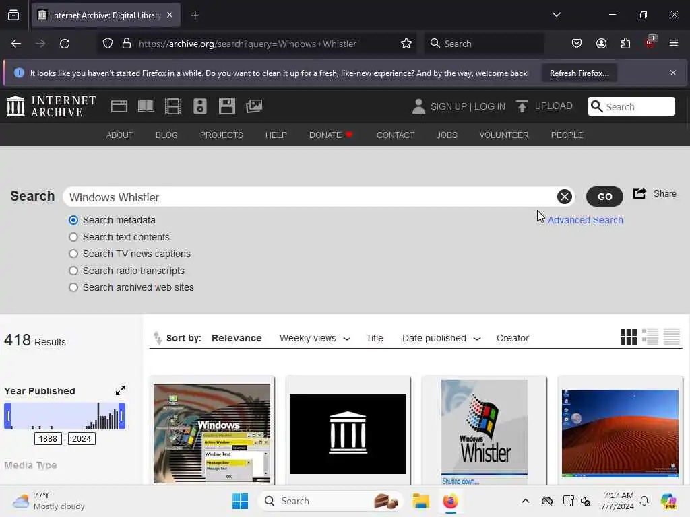690x517 pixels.
Task: Open the BLOG menu item
Action: pyautogui.click(x=166, y=135)
